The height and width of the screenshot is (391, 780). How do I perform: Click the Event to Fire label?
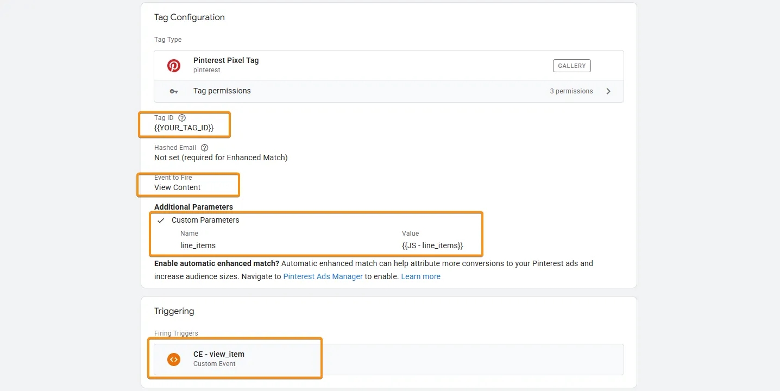[x=173, y=178]
